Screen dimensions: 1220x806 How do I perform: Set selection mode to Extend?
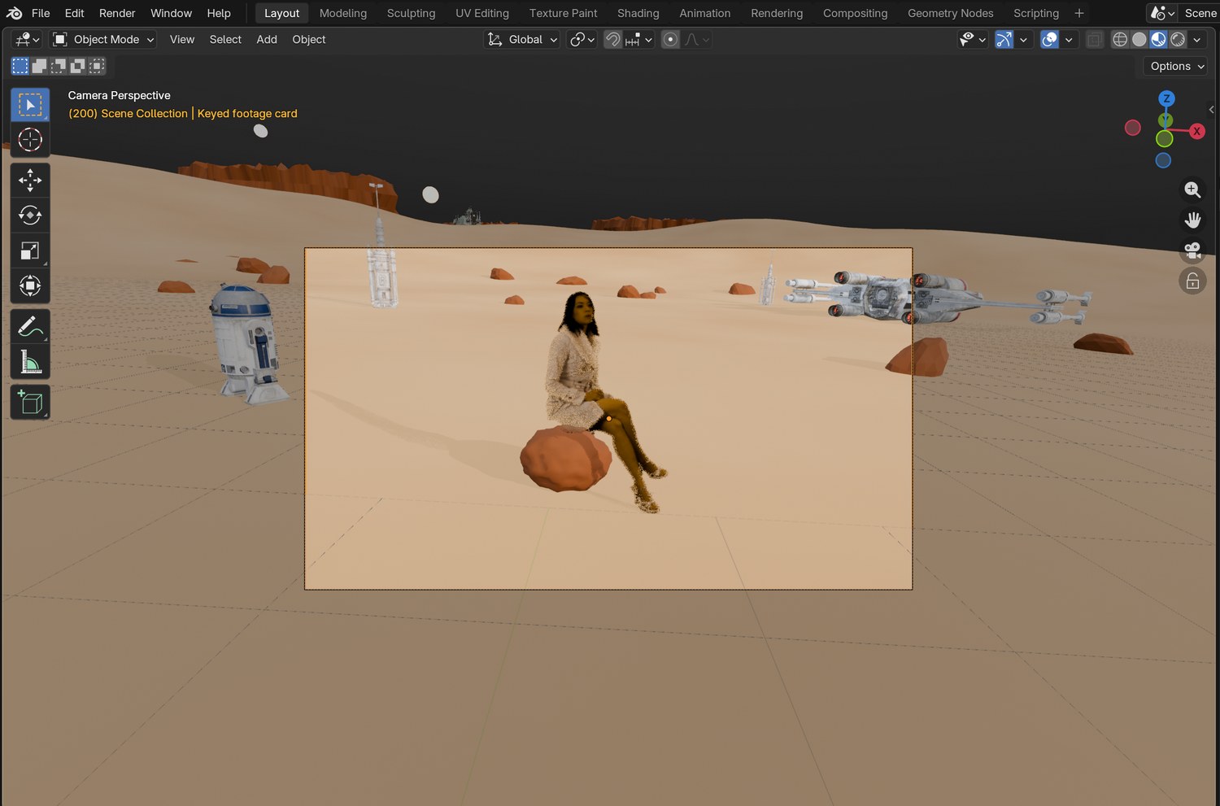tap(39, 66)
